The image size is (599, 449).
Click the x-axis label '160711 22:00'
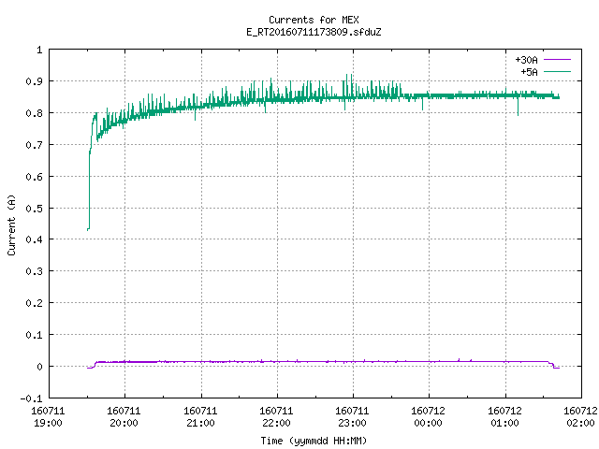tap(276, 416)
